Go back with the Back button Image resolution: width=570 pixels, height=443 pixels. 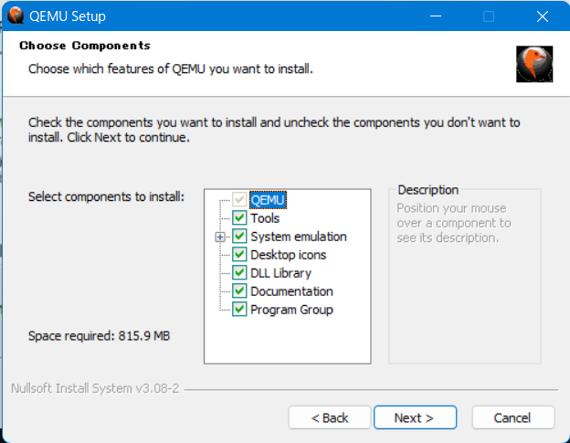pyautogui.click(x=330, y=417)
